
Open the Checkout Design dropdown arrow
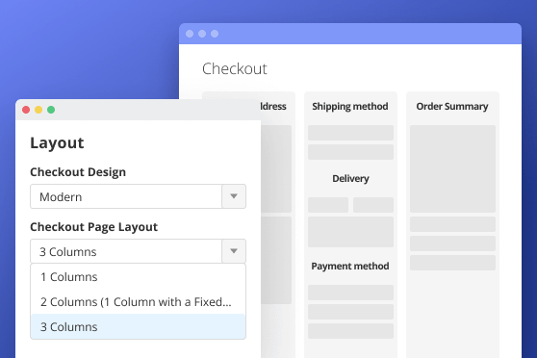coord(234,196)
